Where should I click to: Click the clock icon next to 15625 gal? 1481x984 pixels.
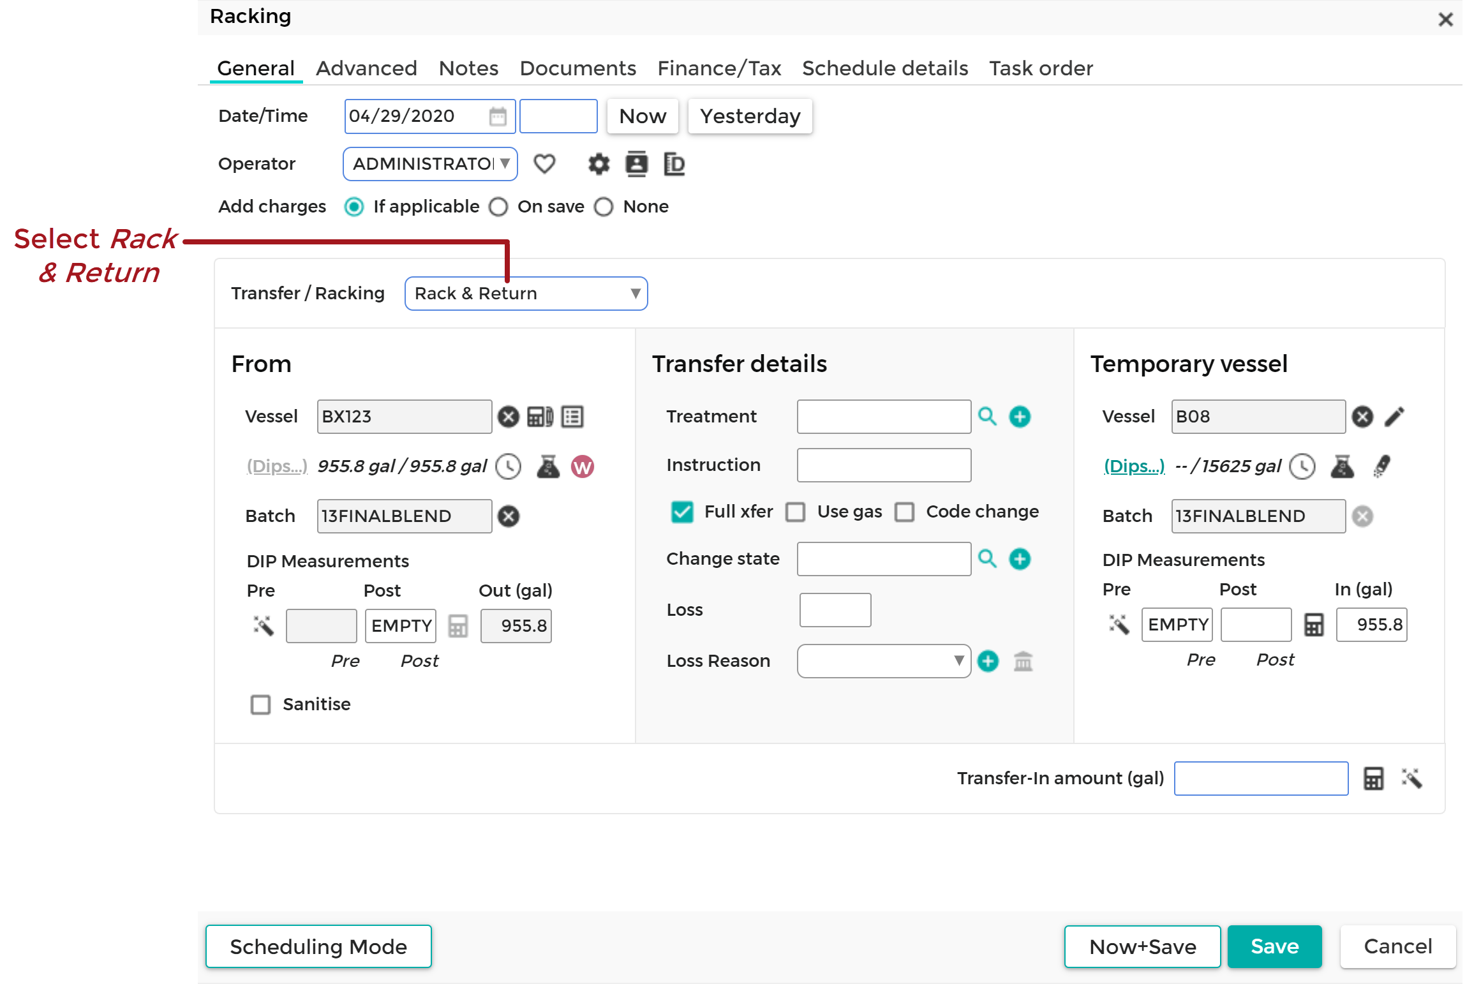tap(1302, 466)
